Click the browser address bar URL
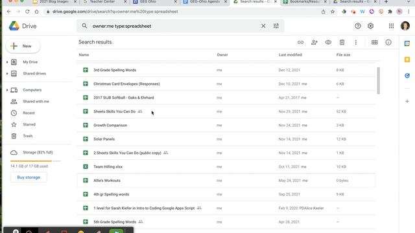Image resolution: width=415 pixels, height=233 pixels. click(x=115, y=12)
